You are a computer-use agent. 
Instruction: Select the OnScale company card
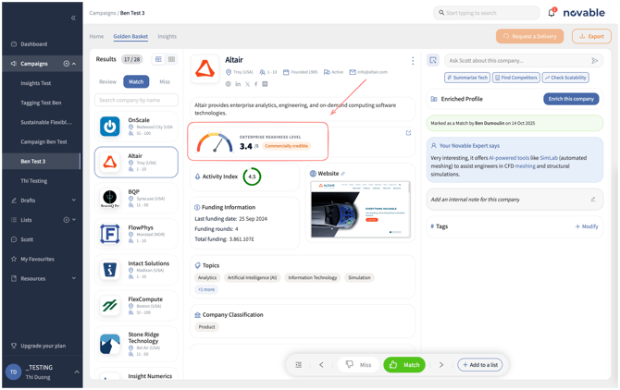(x=136, y=127)
